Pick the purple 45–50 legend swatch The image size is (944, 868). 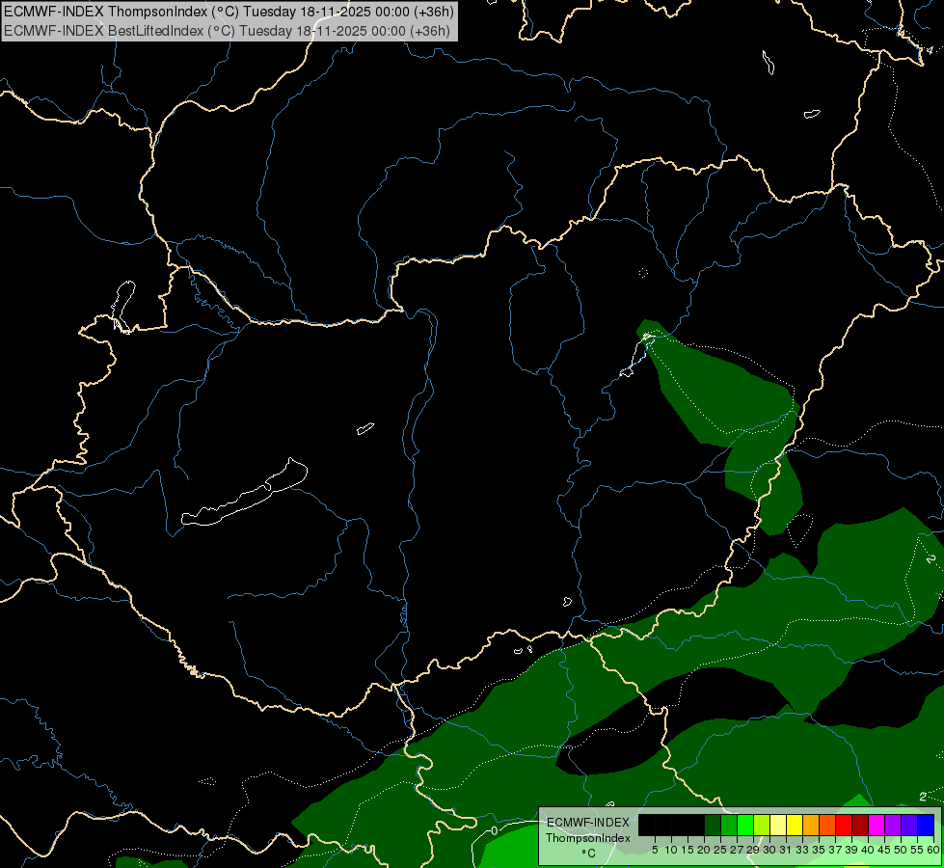pyautogui.click(x=893, y=825)
